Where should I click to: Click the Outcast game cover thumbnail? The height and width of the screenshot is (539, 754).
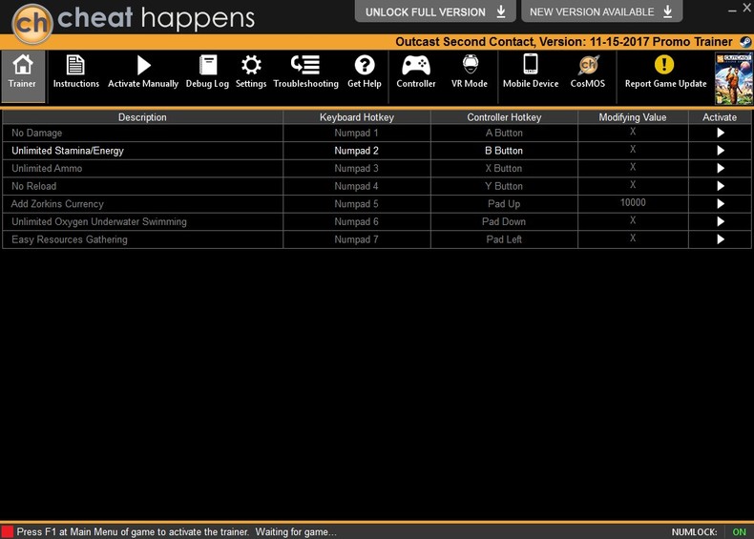coord(734,78)
